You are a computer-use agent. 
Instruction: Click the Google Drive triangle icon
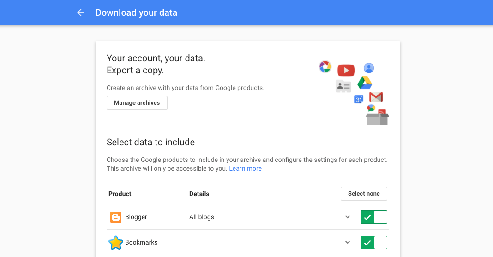coord(365,83)
